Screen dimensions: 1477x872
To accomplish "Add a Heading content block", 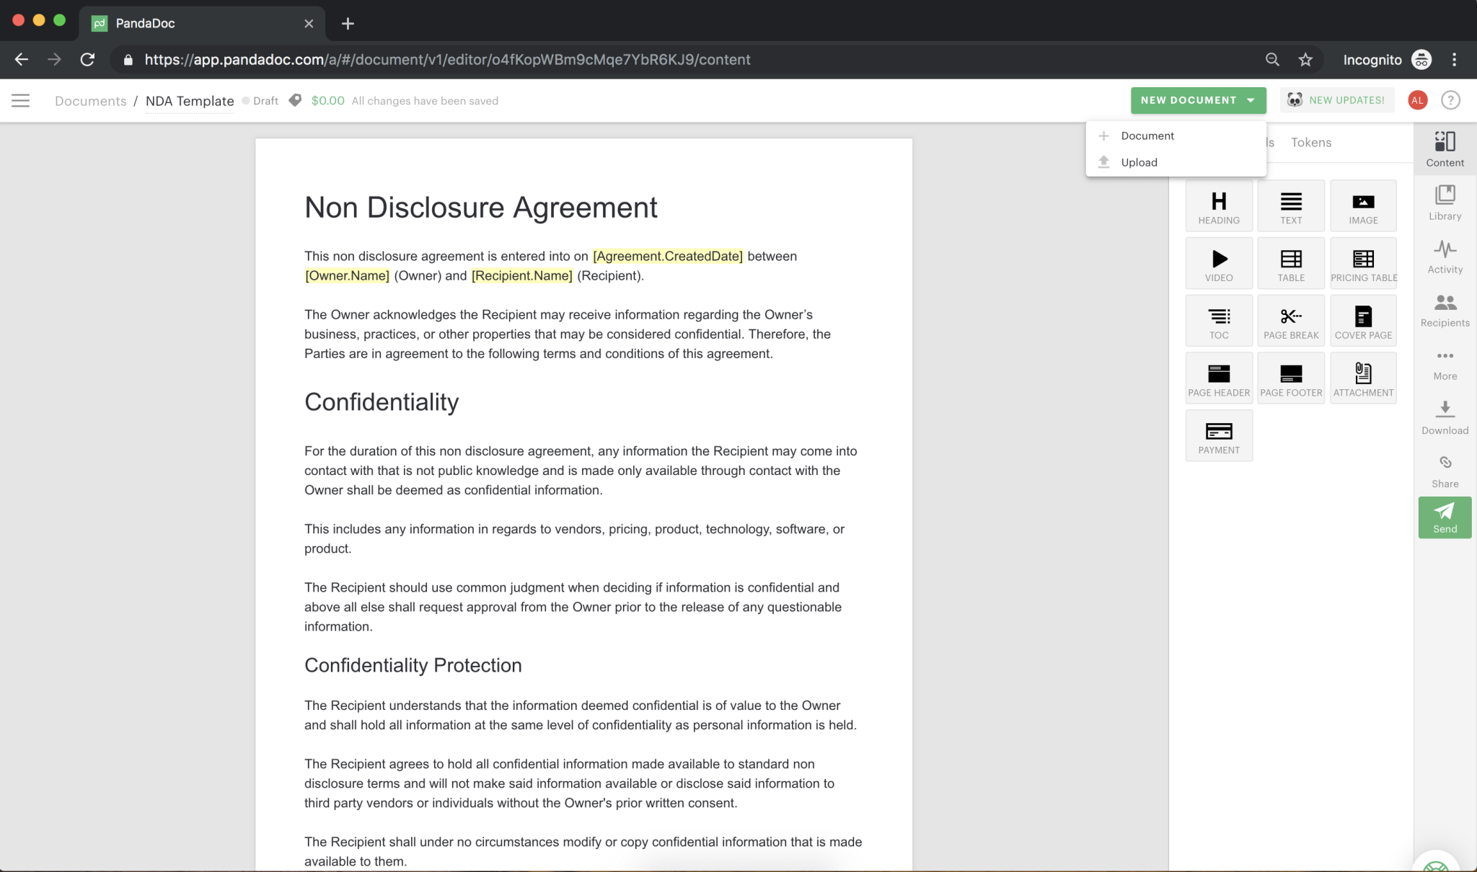I will click(1219, 205).
